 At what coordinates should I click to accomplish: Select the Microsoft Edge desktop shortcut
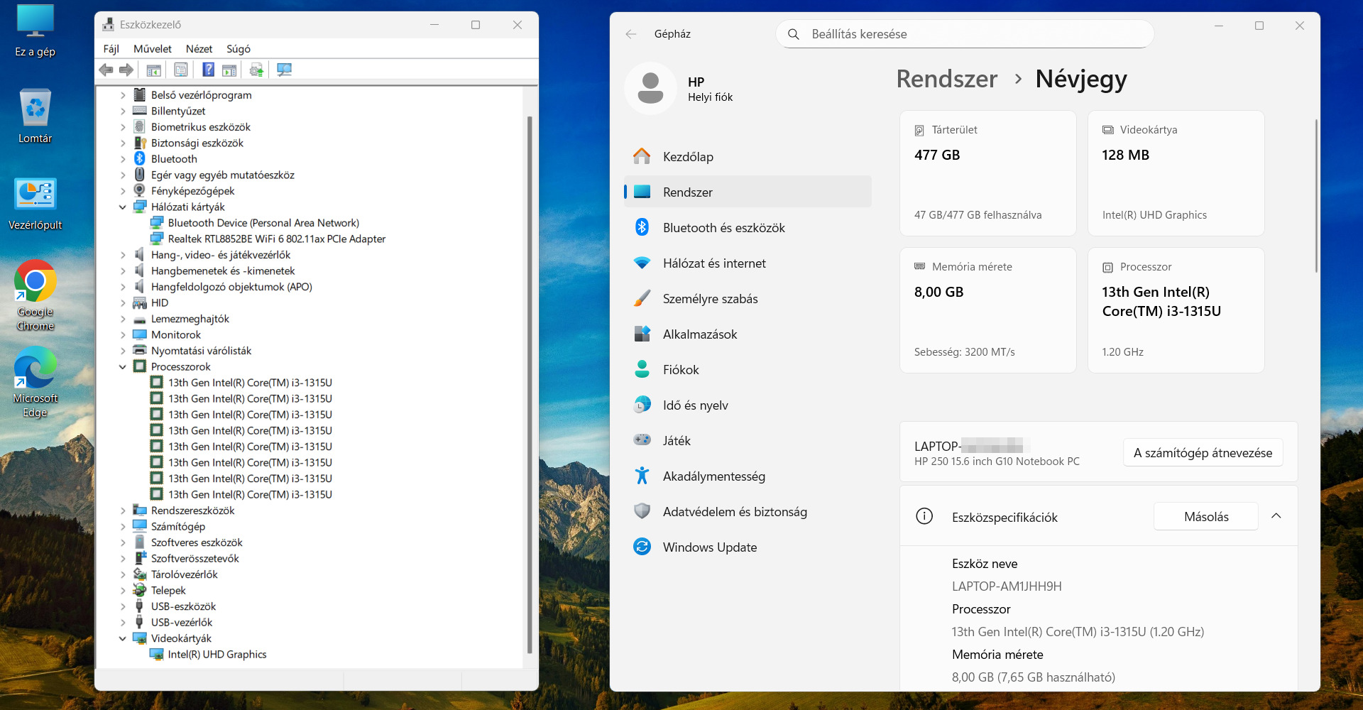(x=35, y=382)
